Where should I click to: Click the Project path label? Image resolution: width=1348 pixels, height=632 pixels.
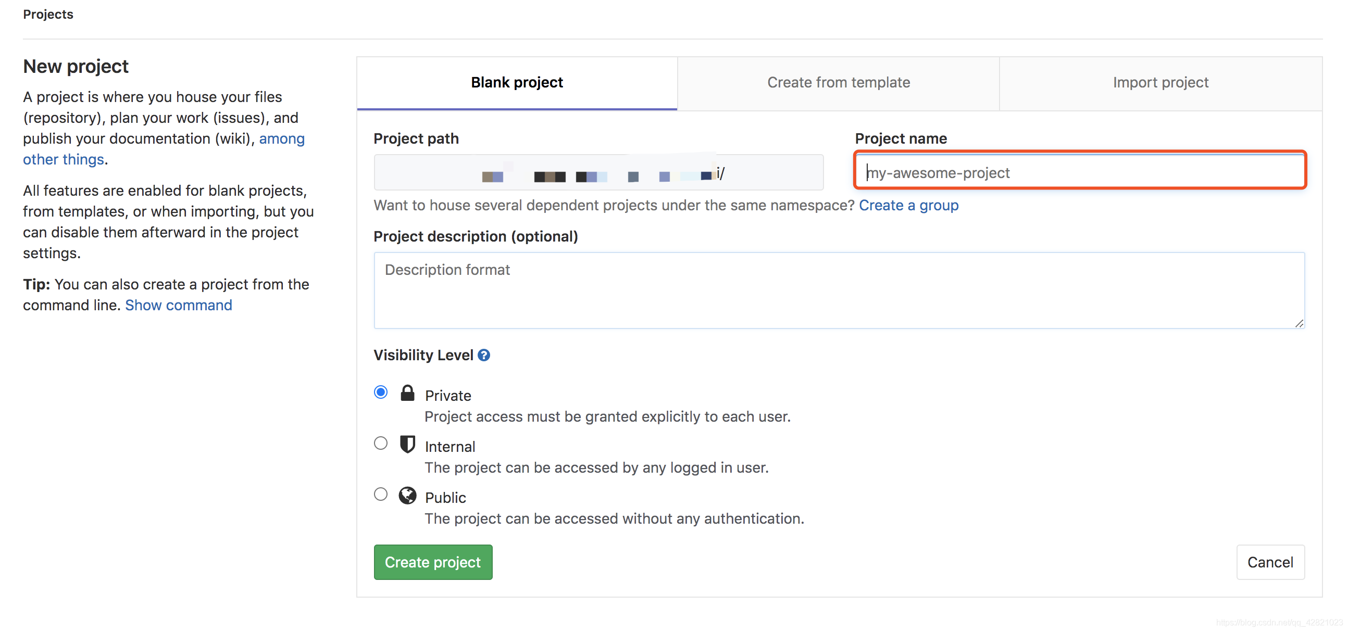click(416, 138)
